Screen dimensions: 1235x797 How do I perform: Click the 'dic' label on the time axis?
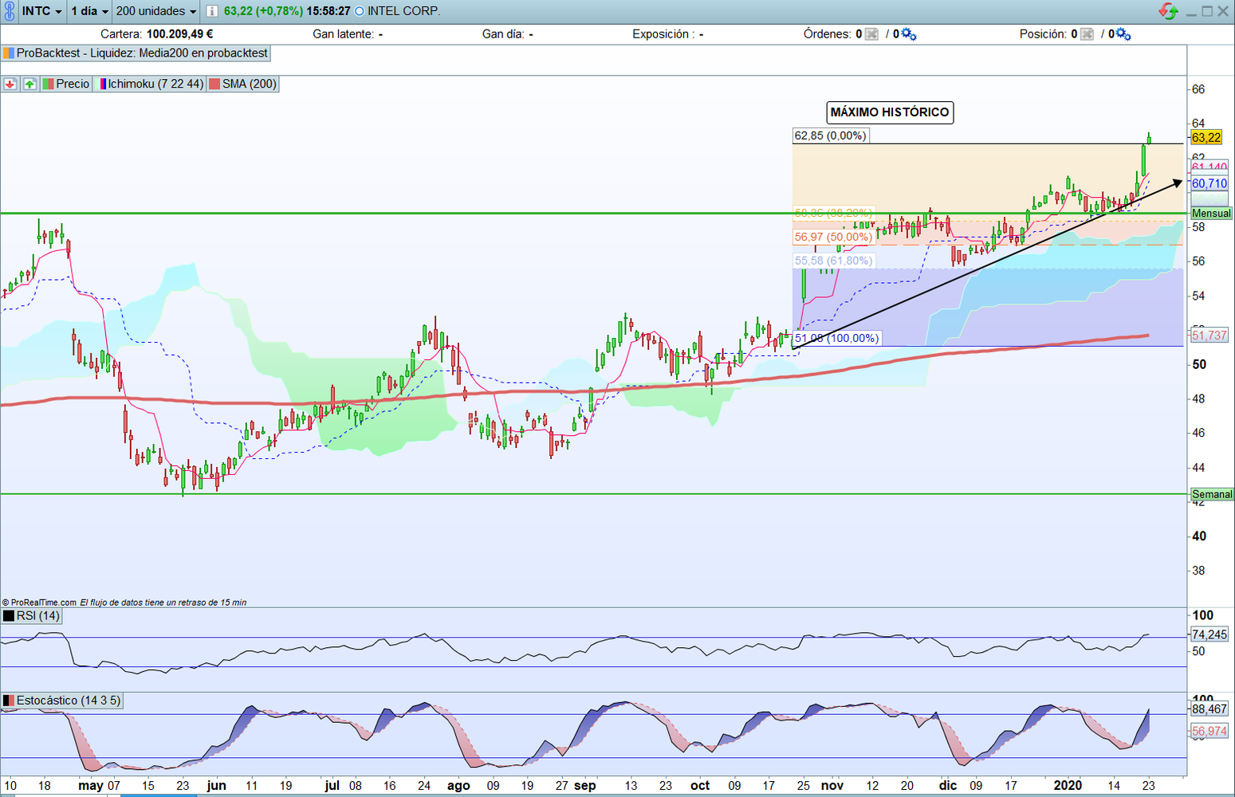947,786
